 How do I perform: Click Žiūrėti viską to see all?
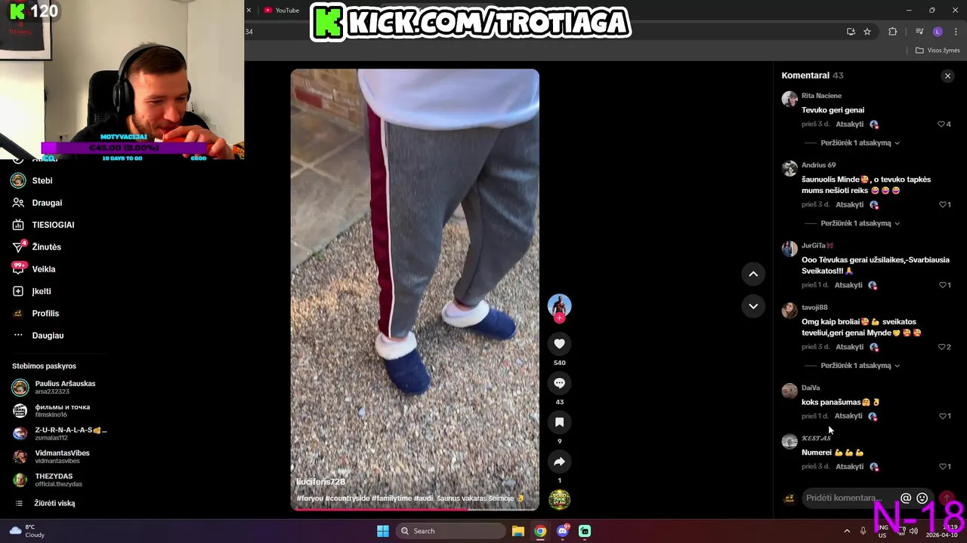54,503
